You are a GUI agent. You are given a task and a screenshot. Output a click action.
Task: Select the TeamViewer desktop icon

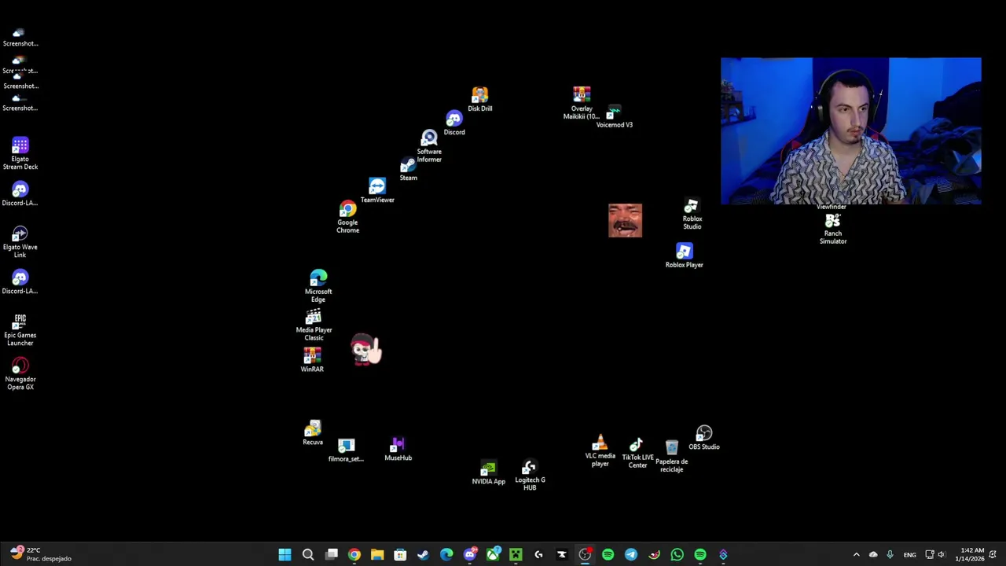tap(377, 191)
